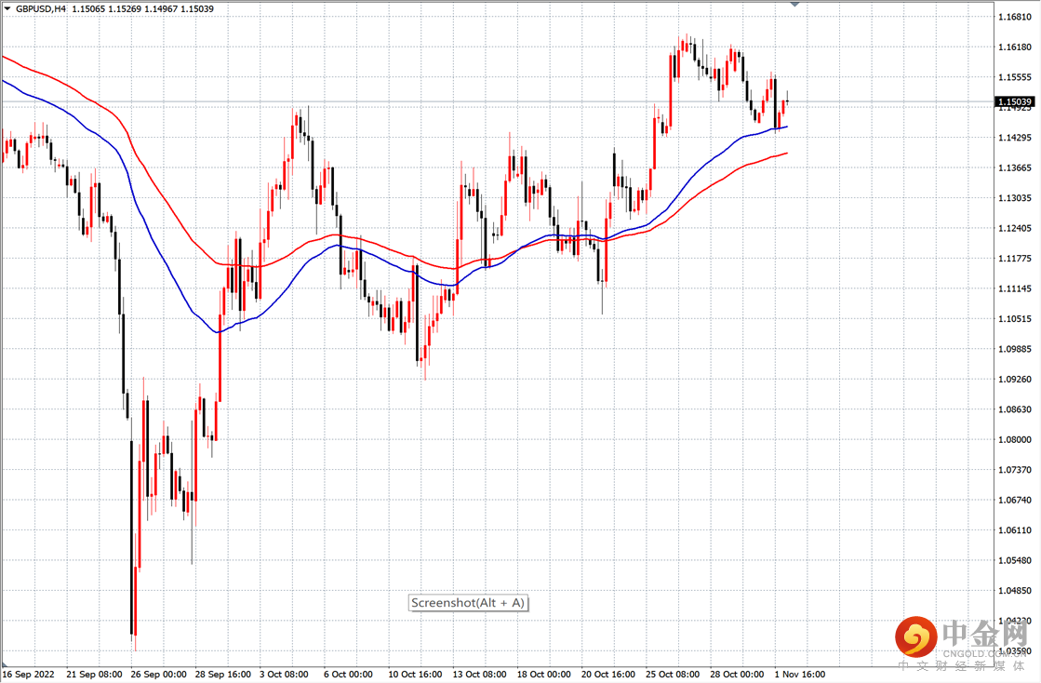Click the open value 1.15065 in header
The width and height of the screenshot is (1041, 683).
[87, 9]
